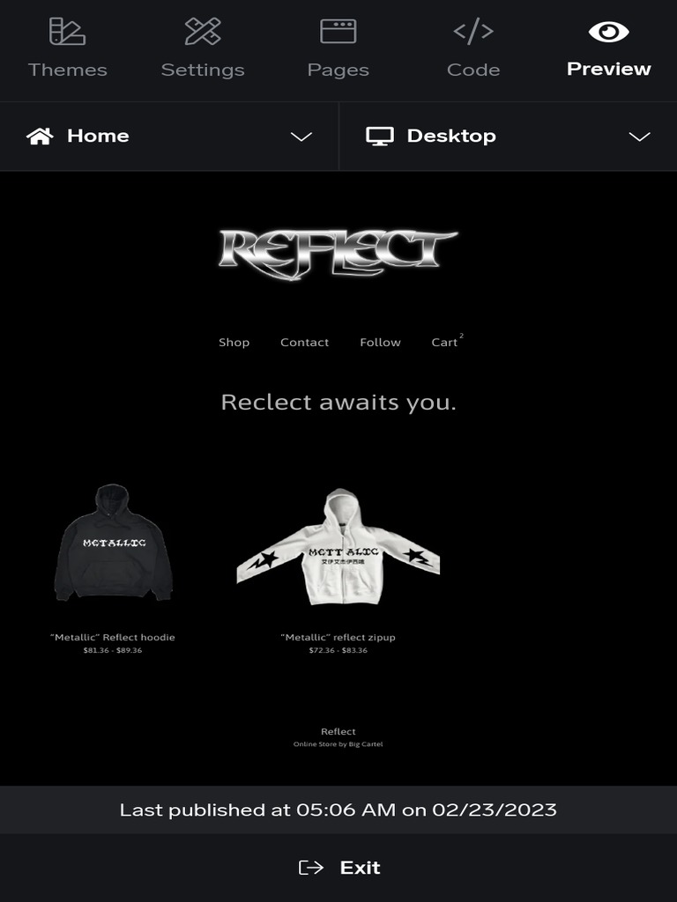Open the Pages window icon
Image resolution: width=677 pixels, height=902 pixels.
tap(338, 31)
